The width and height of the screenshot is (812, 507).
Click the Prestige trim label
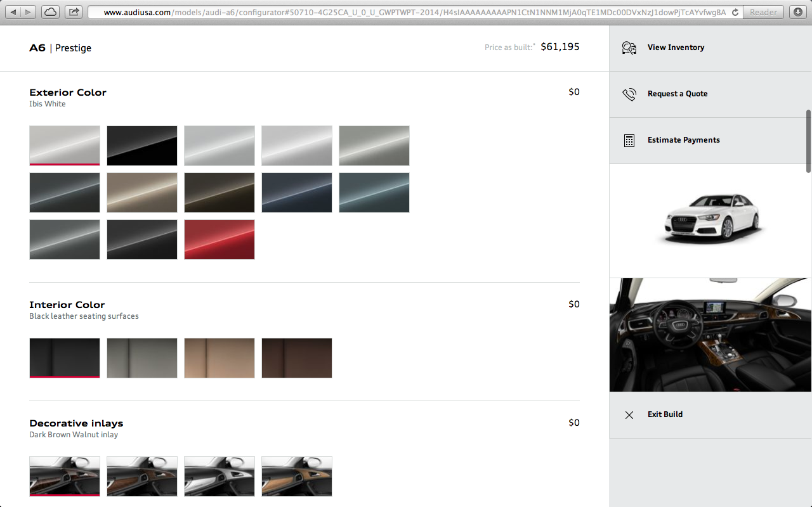click(x=74, y=48)
